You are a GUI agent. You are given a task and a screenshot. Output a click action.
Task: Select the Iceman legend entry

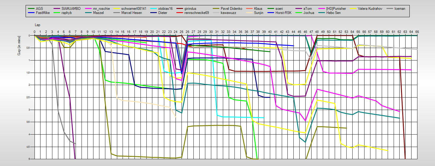click(x=400, y=9)
